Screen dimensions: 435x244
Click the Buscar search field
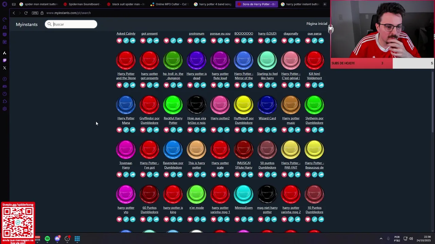click(71, 24)
